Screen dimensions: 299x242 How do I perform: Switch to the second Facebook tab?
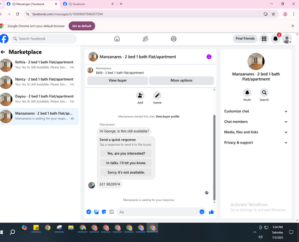[88, 4]
